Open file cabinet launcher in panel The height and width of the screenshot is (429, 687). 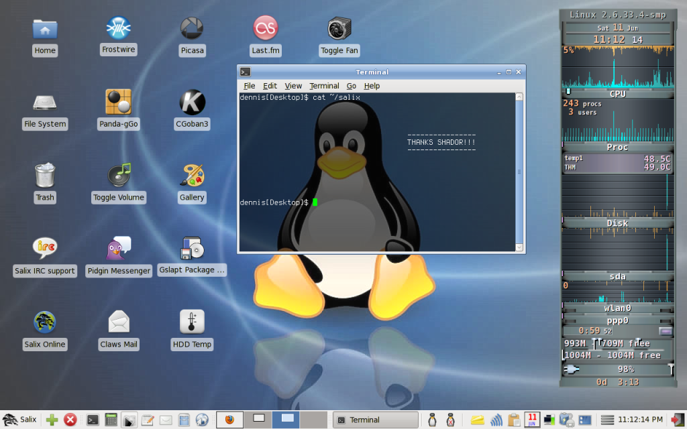click(184, 420)
